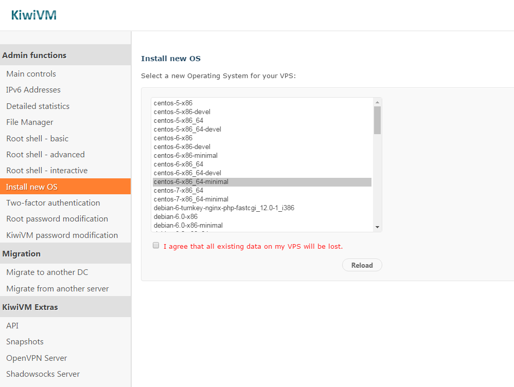Viewport: 514px width, 387px height.
Task: Select centos-6-x86 option
Action: 262,138
